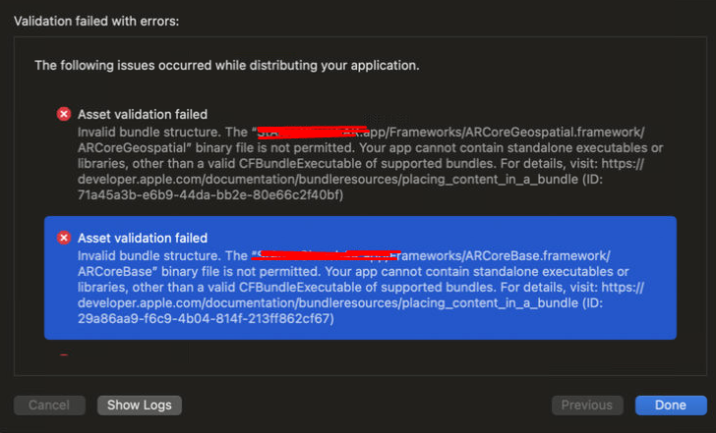Select the highlighted "Asset validation failed" title
This screenshot has width=716, height=433.
143,239
